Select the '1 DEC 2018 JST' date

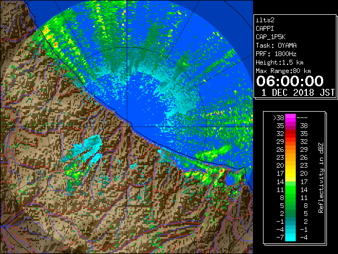298,93
